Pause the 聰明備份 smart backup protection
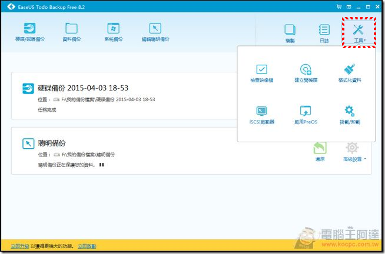Viewport: 385px width, 254px height. point(101,165)
